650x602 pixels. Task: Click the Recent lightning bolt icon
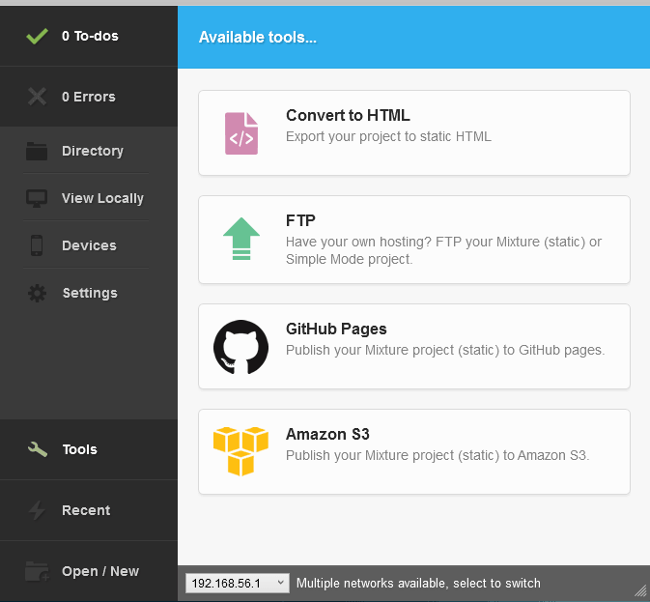(x=37, y=510)
